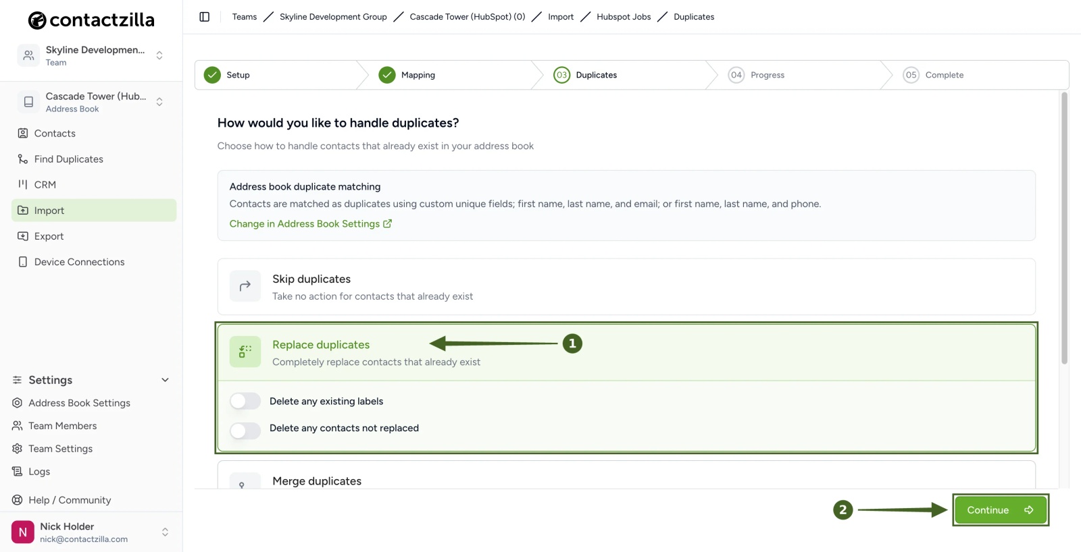Click the Team Members icon
This screenshot has width=1081, height=552.
click(18, 426)
